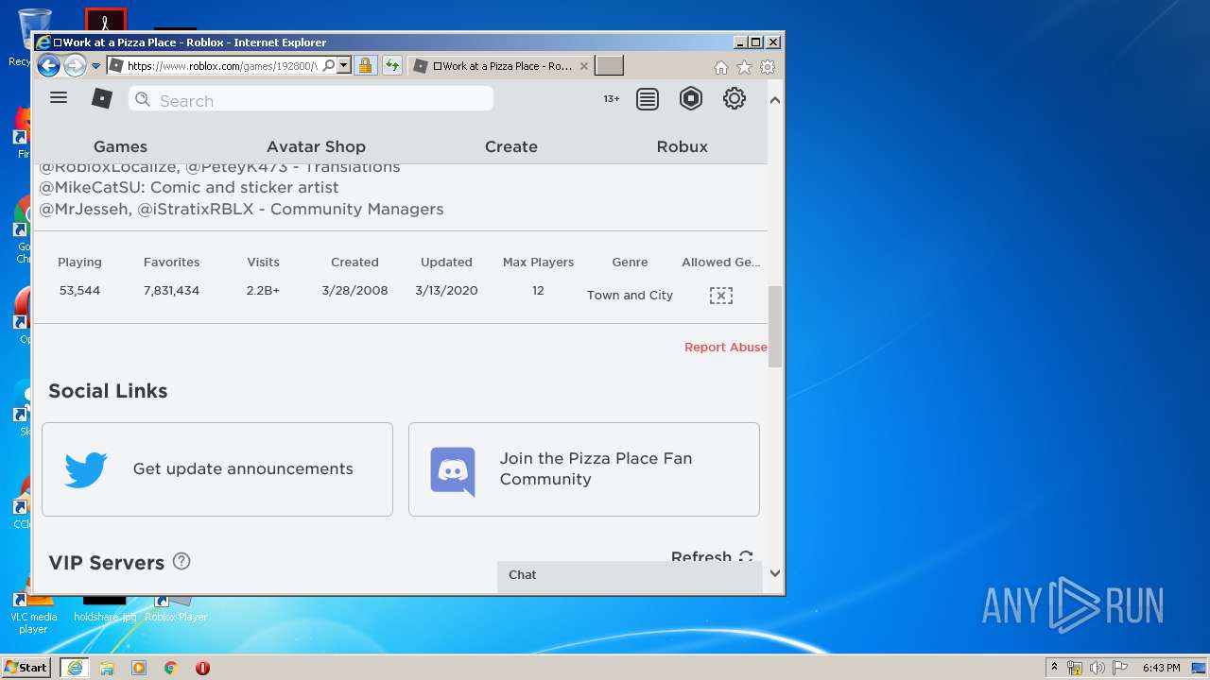
Task: Click the Action Center flag tray icon
Action: tap(1119, 668)
